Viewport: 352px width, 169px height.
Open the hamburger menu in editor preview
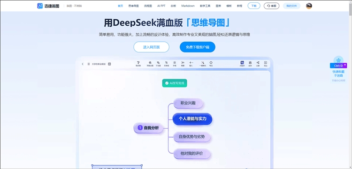point(89,64)
